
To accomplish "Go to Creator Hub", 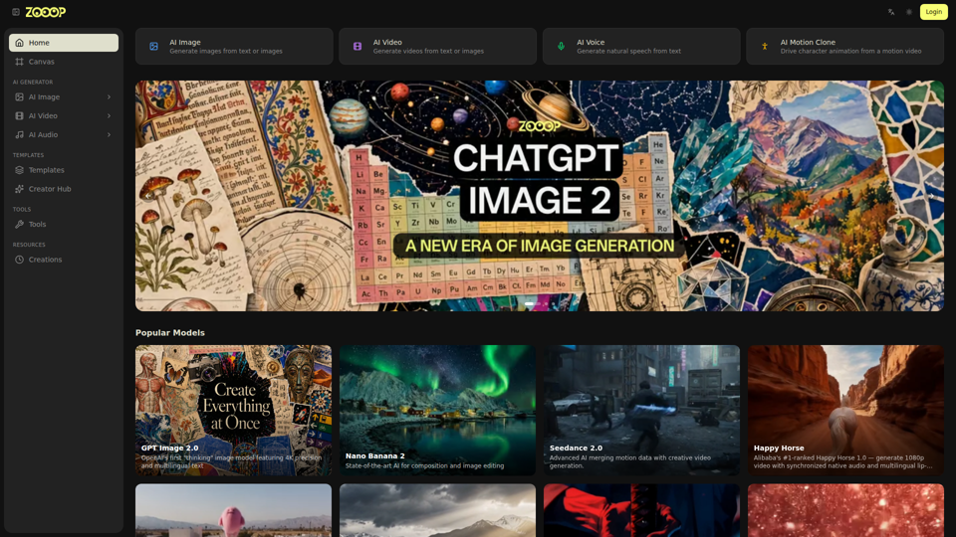I will click(x=64, y=189).
